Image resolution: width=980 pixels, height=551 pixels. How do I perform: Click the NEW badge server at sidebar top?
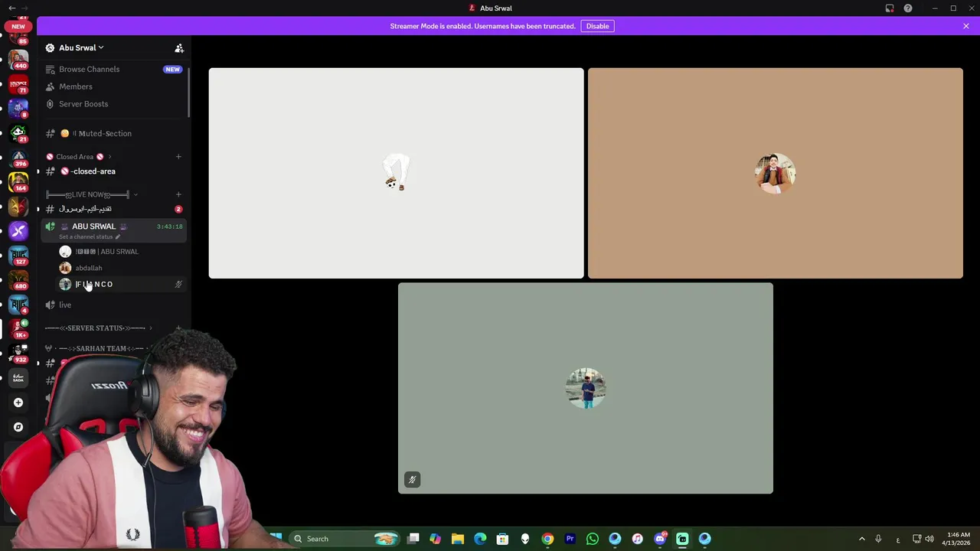tap(18, 26)
